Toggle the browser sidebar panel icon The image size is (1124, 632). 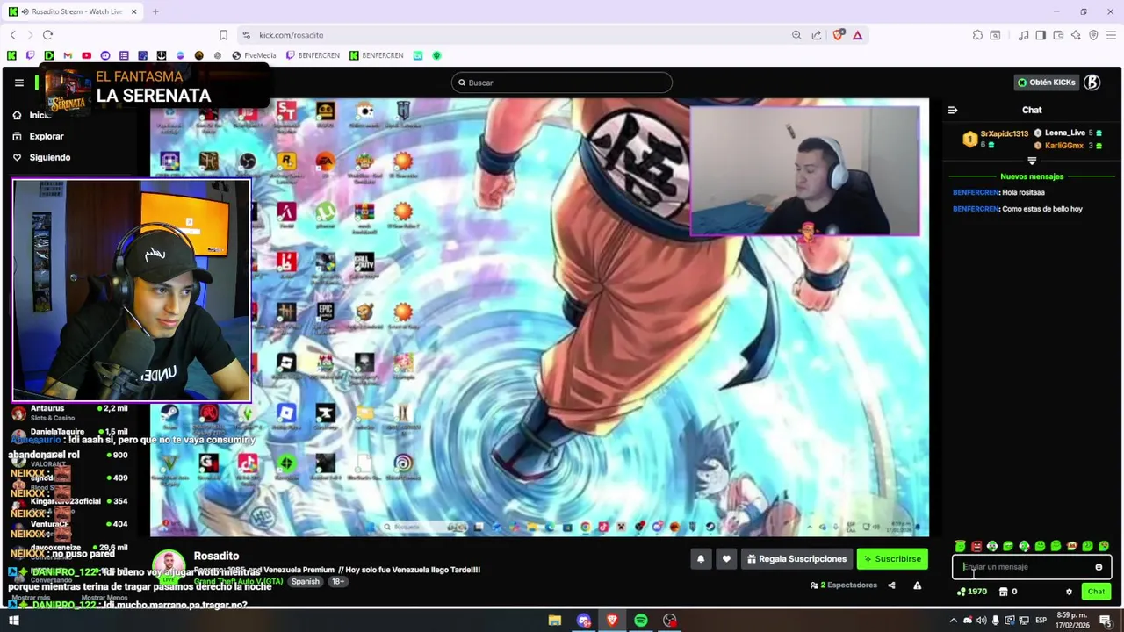(x=1041, y=35)
